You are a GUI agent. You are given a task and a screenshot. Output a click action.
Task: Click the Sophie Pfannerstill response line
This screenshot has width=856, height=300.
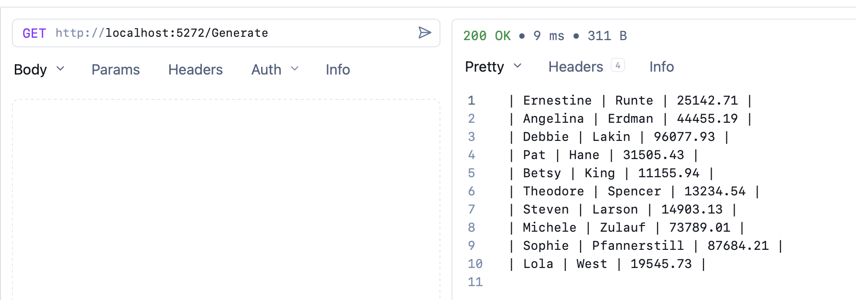tap(646, 246)
